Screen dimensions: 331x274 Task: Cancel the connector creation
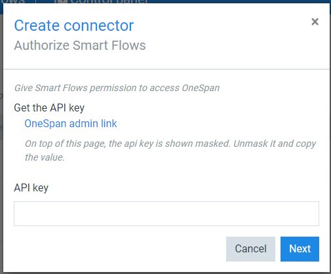pos(250,249)
